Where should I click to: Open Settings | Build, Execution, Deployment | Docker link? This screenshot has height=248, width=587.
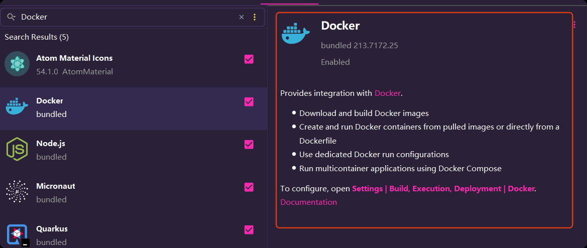point(443,189)
